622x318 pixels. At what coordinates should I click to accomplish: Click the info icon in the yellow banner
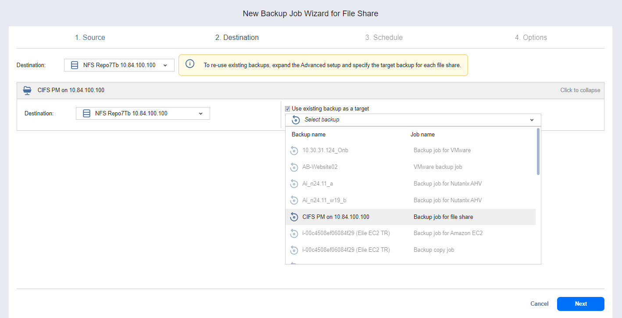pos(190,64)
